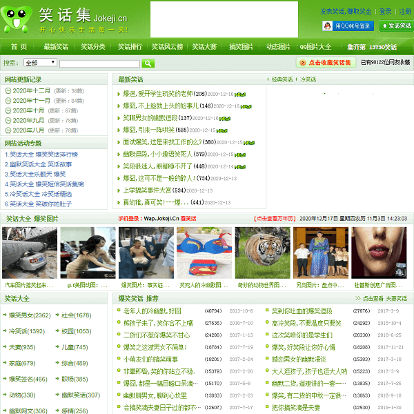Click the orange arrow icon on 点击收藏笑话集

303,63
